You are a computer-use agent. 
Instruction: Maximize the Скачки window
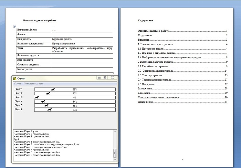[104, 78]
